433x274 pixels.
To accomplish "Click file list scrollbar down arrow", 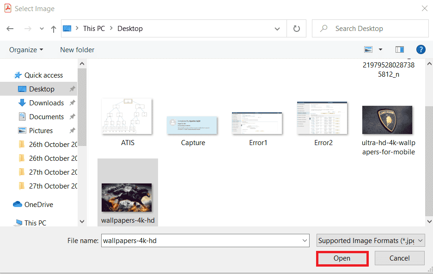I will coord(429,221).
